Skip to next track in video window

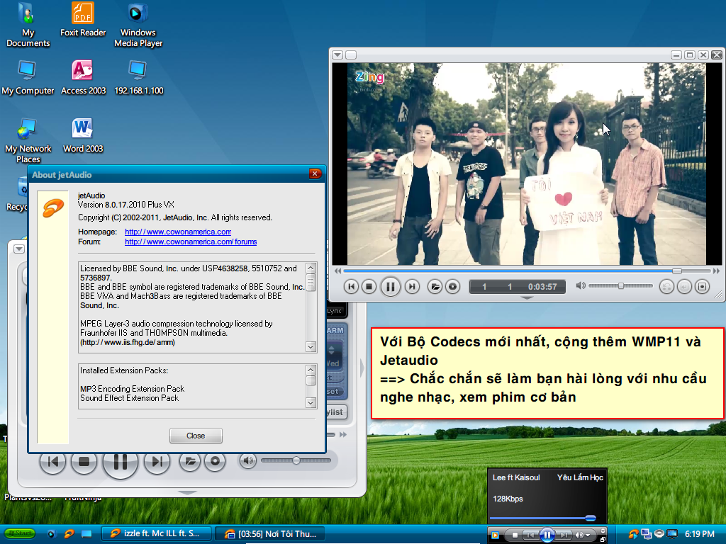(412, 287)
